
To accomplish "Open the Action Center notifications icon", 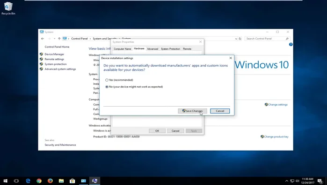I will click(320, 181).
